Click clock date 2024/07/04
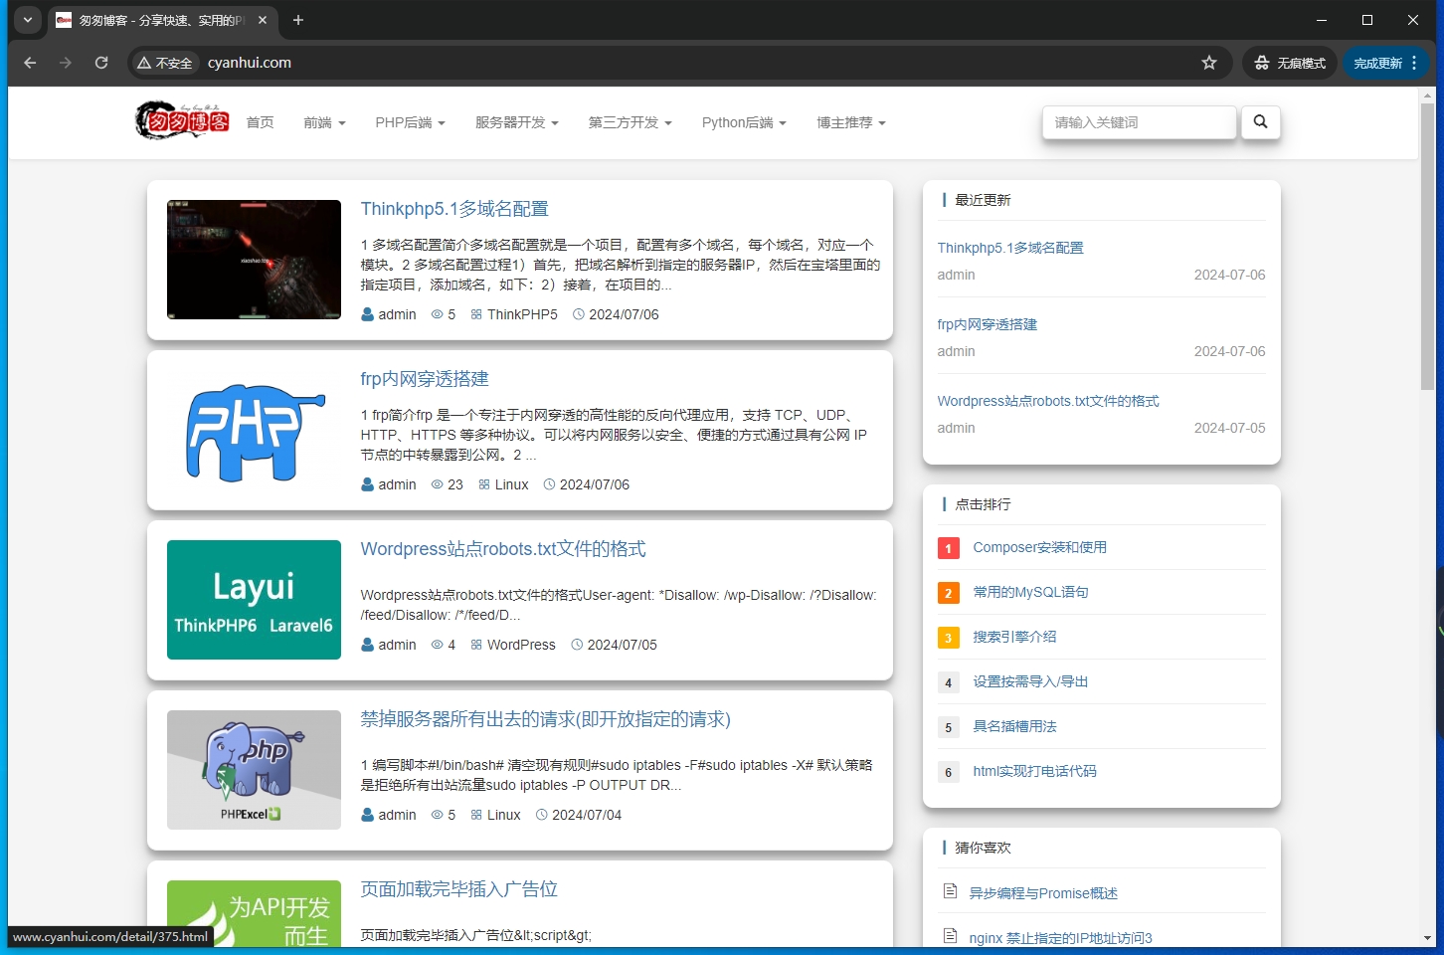Screen dimensions: 1444x955 click(x=579, y=815)
